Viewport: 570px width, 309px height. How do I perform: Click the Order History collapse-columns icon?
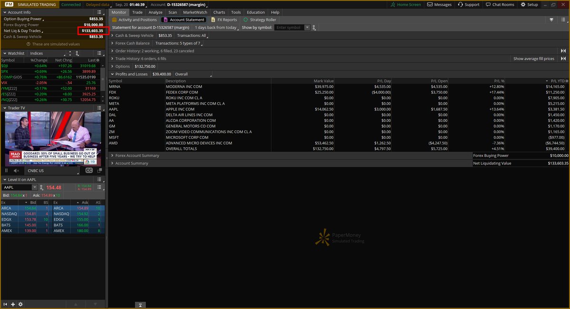tap(563, 51)
